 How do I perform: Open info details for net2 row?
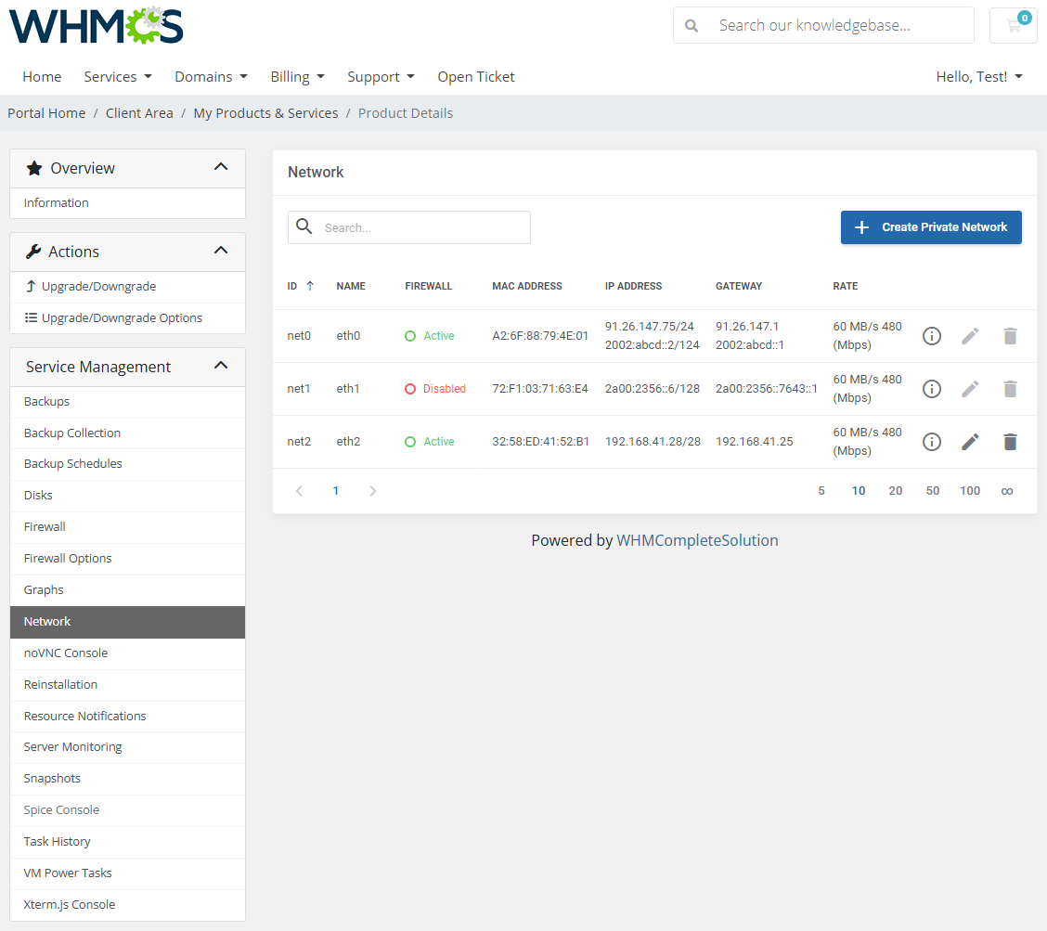tap(932, 442)
